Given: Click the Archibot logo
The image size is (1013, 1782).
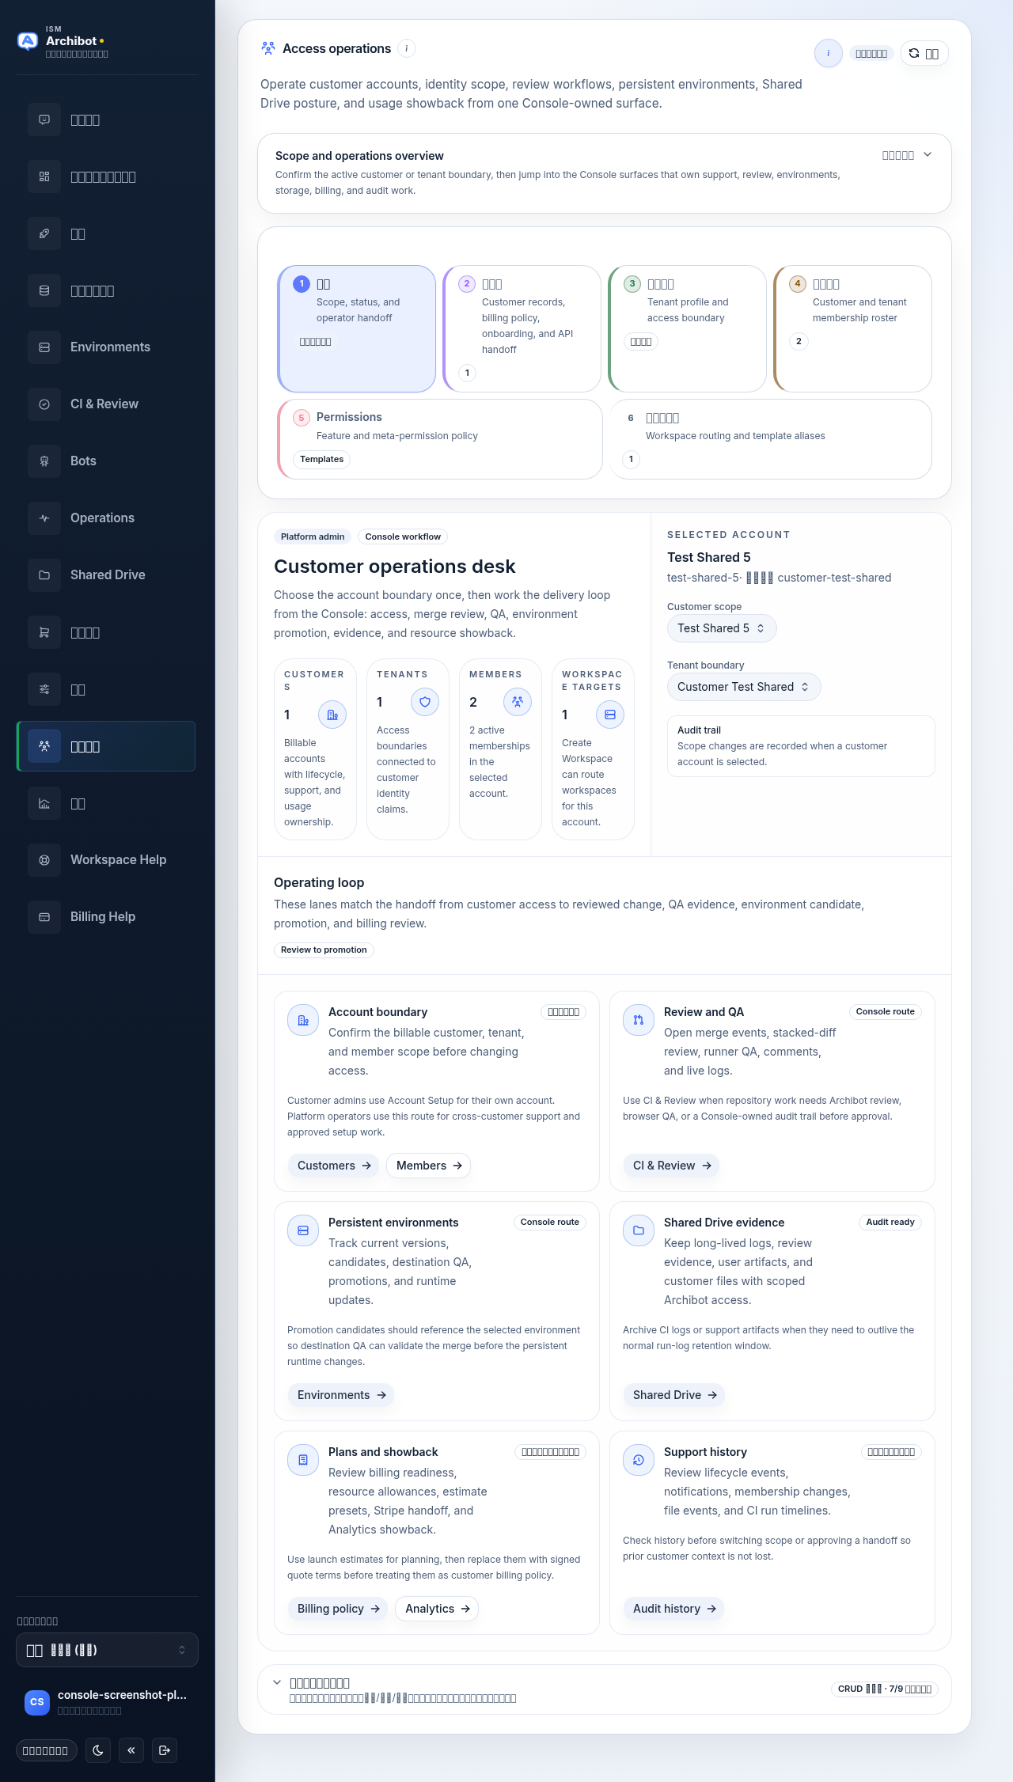Looking at the screenshot, I should point(28,41).
